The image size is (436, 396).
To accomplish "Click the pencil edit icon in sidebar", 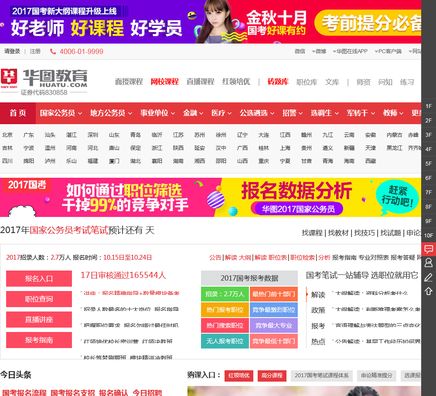I will 429,277.
